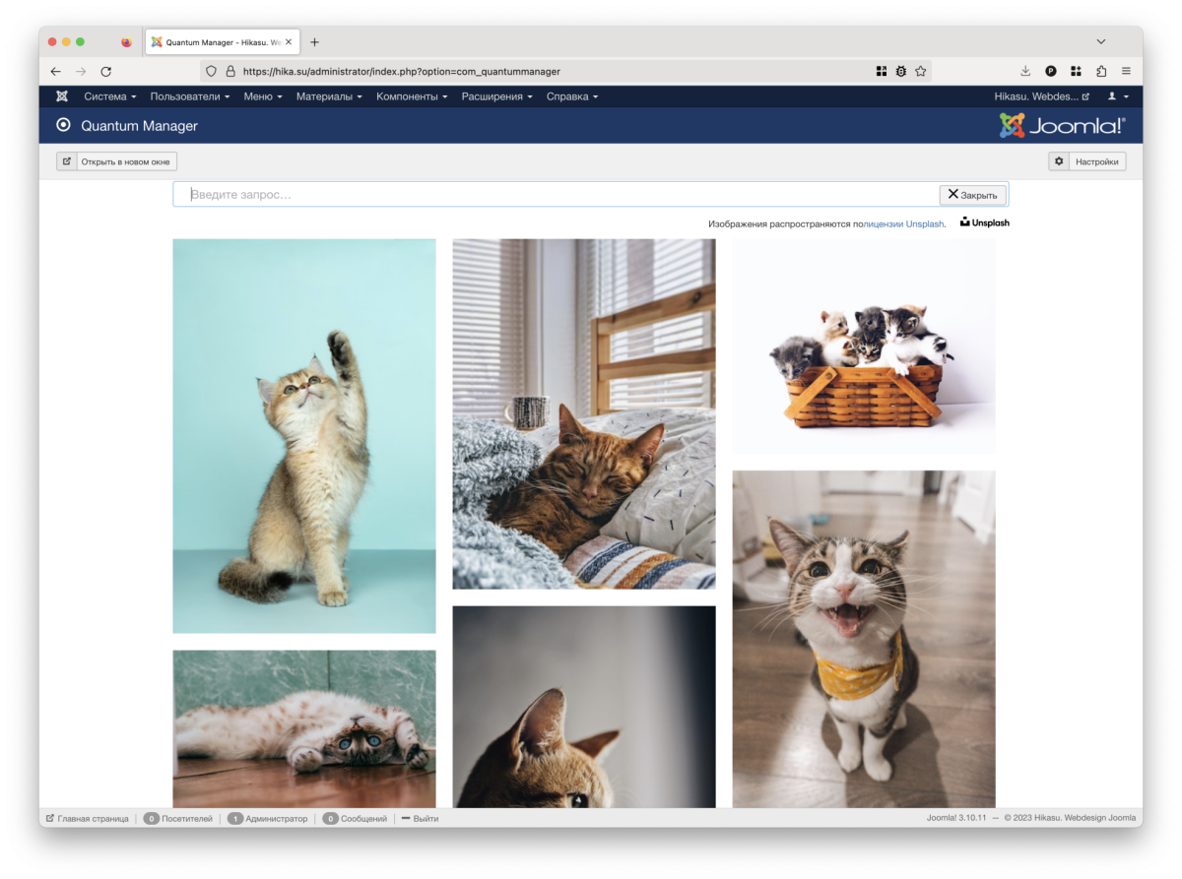Click the Joomla logo icon in admin menu
The width and height of the screenshot is (1182, 879).
tap(62, 96)
